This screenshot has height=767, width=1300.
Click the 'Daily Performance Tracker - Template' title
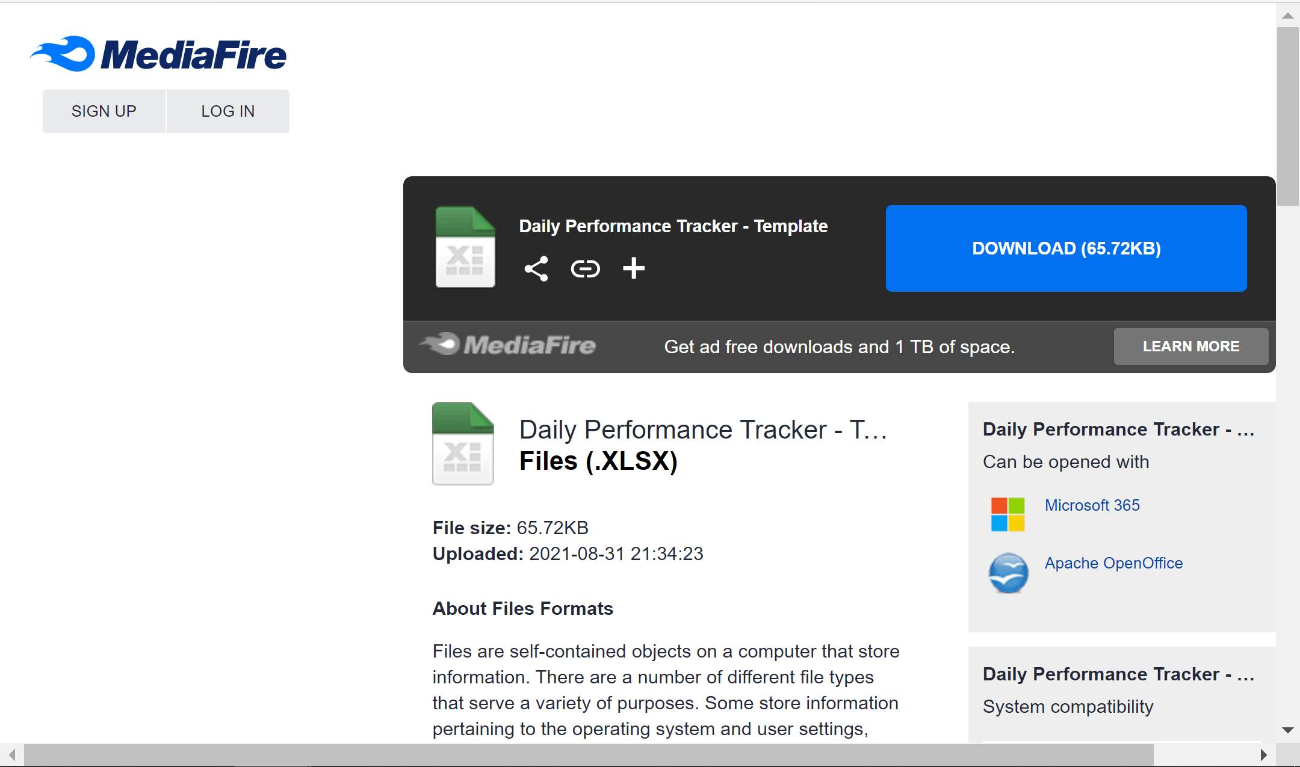(673, 226)
